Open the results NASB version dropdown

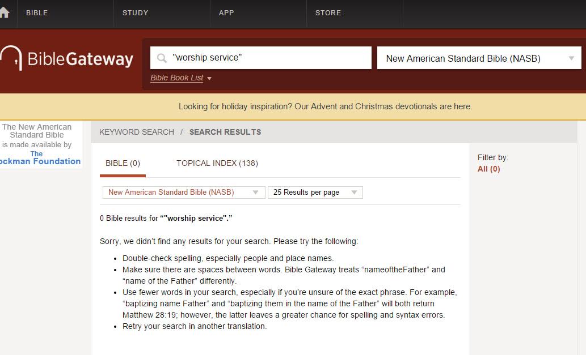click(184, 193)
